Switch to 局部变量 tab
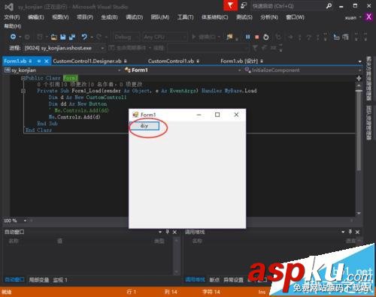 coord(39,280)
